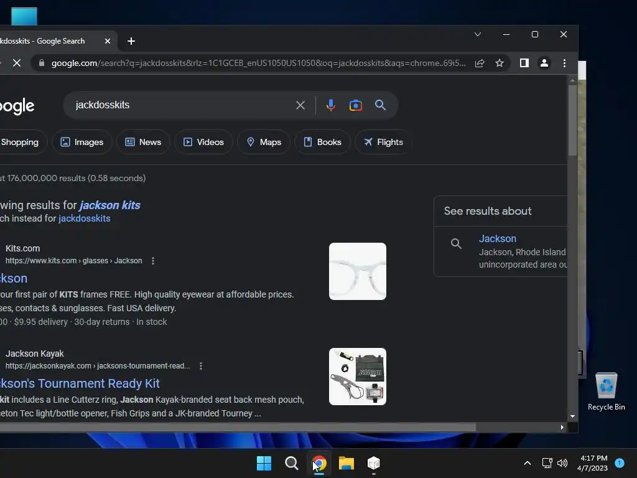Click the Kits.com site name

23,248
